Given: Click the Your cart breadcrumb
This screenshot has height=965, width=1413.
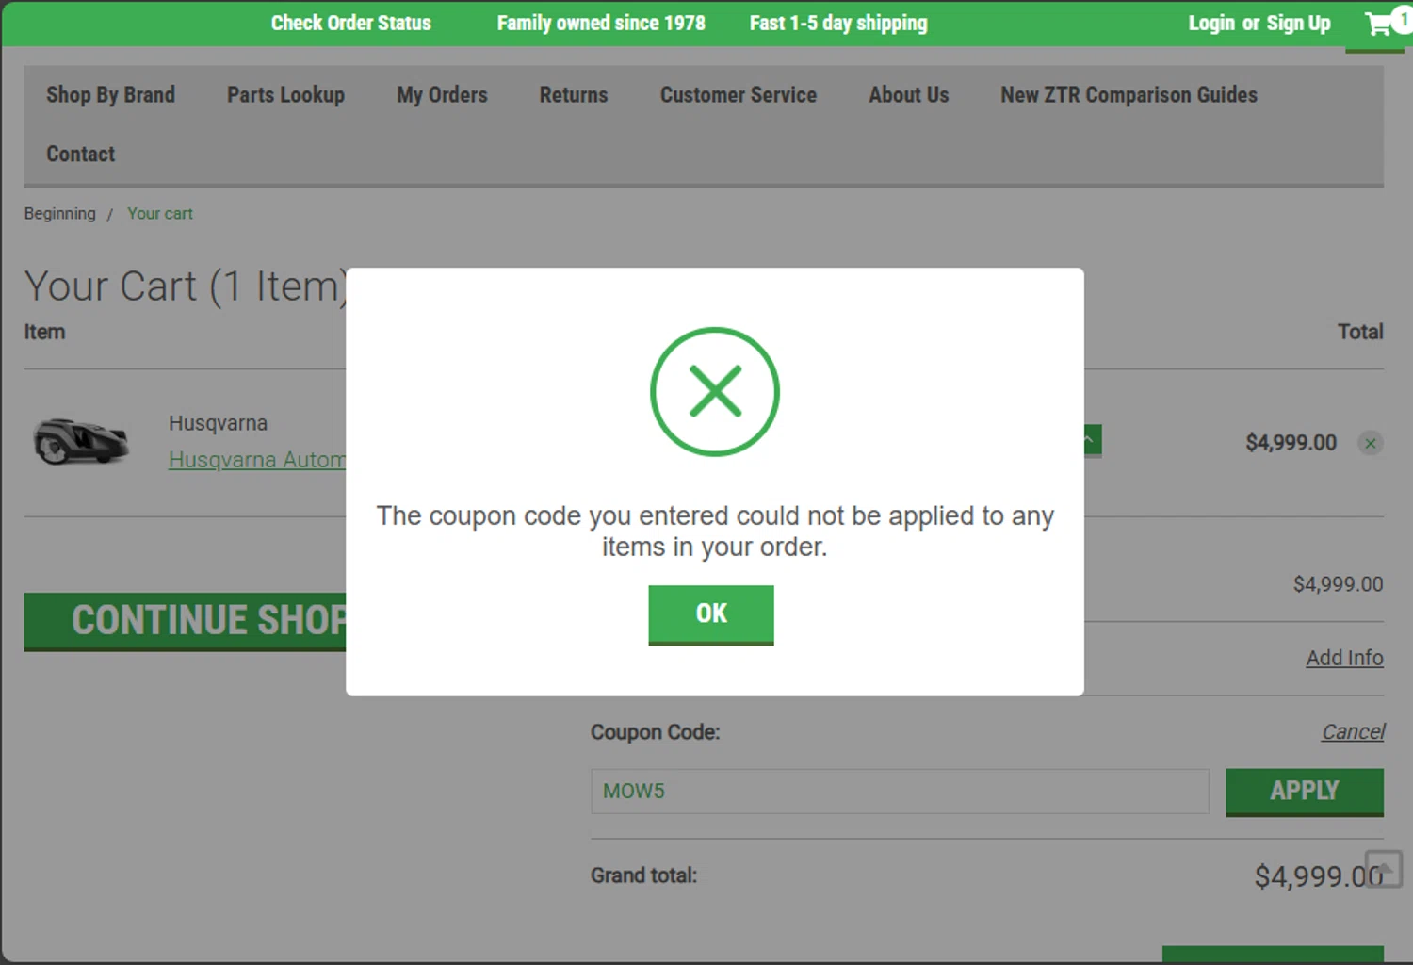Looking at the screenshot, I should [159, 214].
